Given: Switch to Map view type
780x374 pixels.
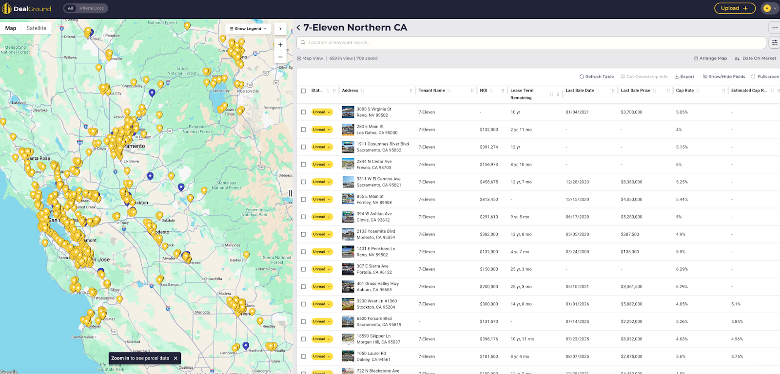Looking at the screenshot, I should (11, 28).
